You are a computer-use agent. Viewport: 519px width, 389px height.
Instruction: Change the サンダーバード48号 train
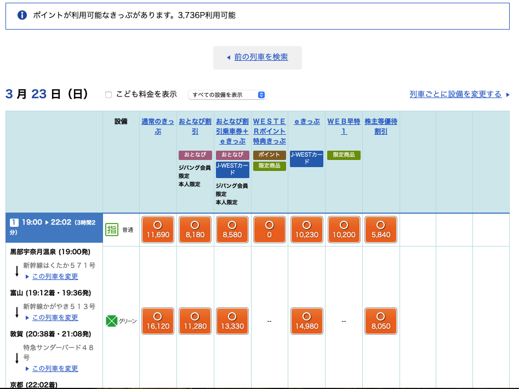pyautogui.click(x=55, y=369)
